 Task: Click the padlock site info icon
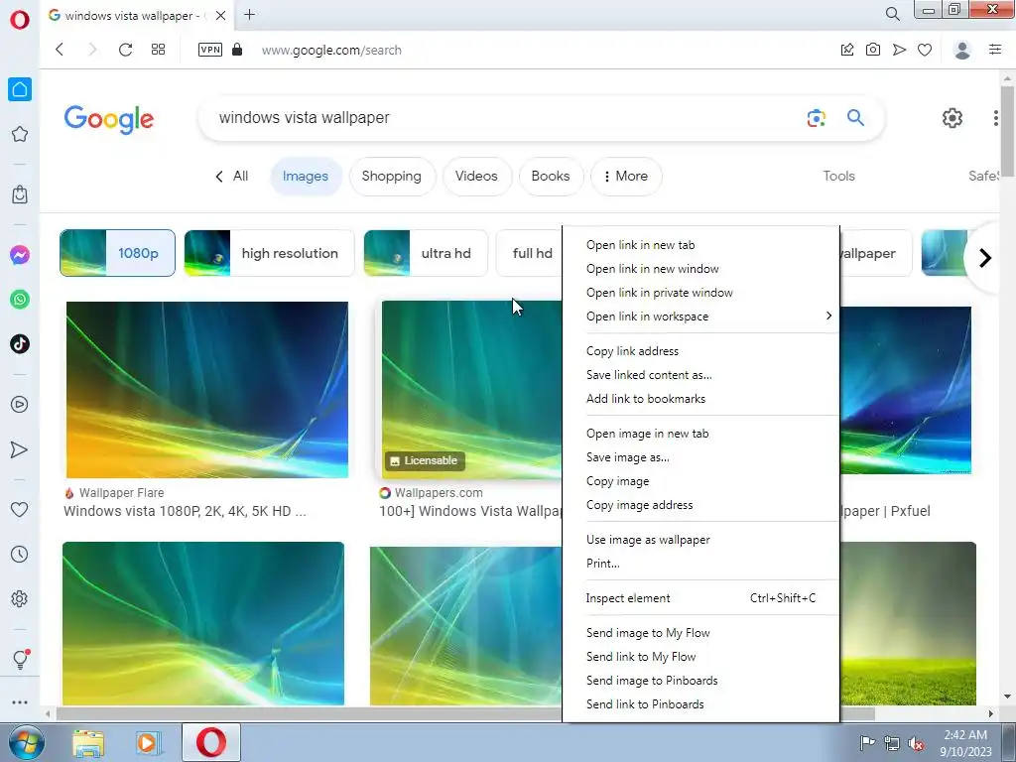click(237, 50)
